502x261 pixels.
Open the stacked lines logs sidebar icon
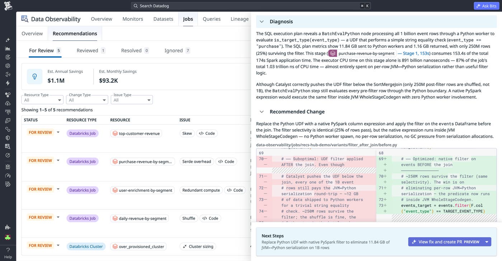coord(8,112)
